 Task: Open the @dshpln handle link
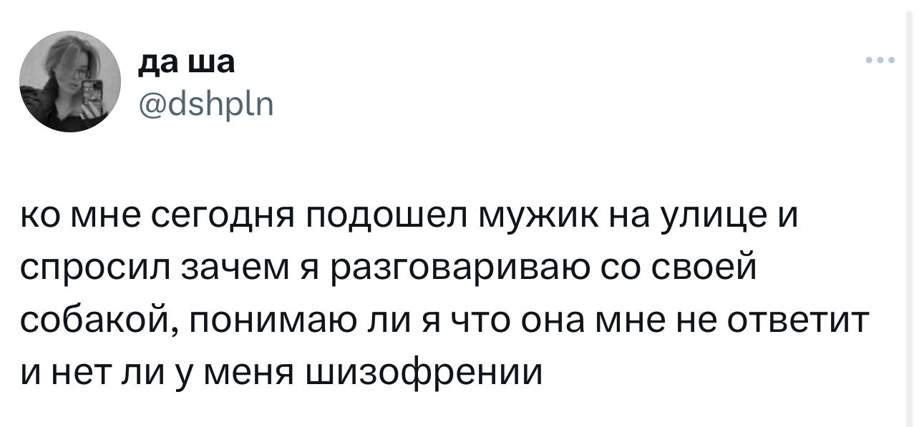205,108
